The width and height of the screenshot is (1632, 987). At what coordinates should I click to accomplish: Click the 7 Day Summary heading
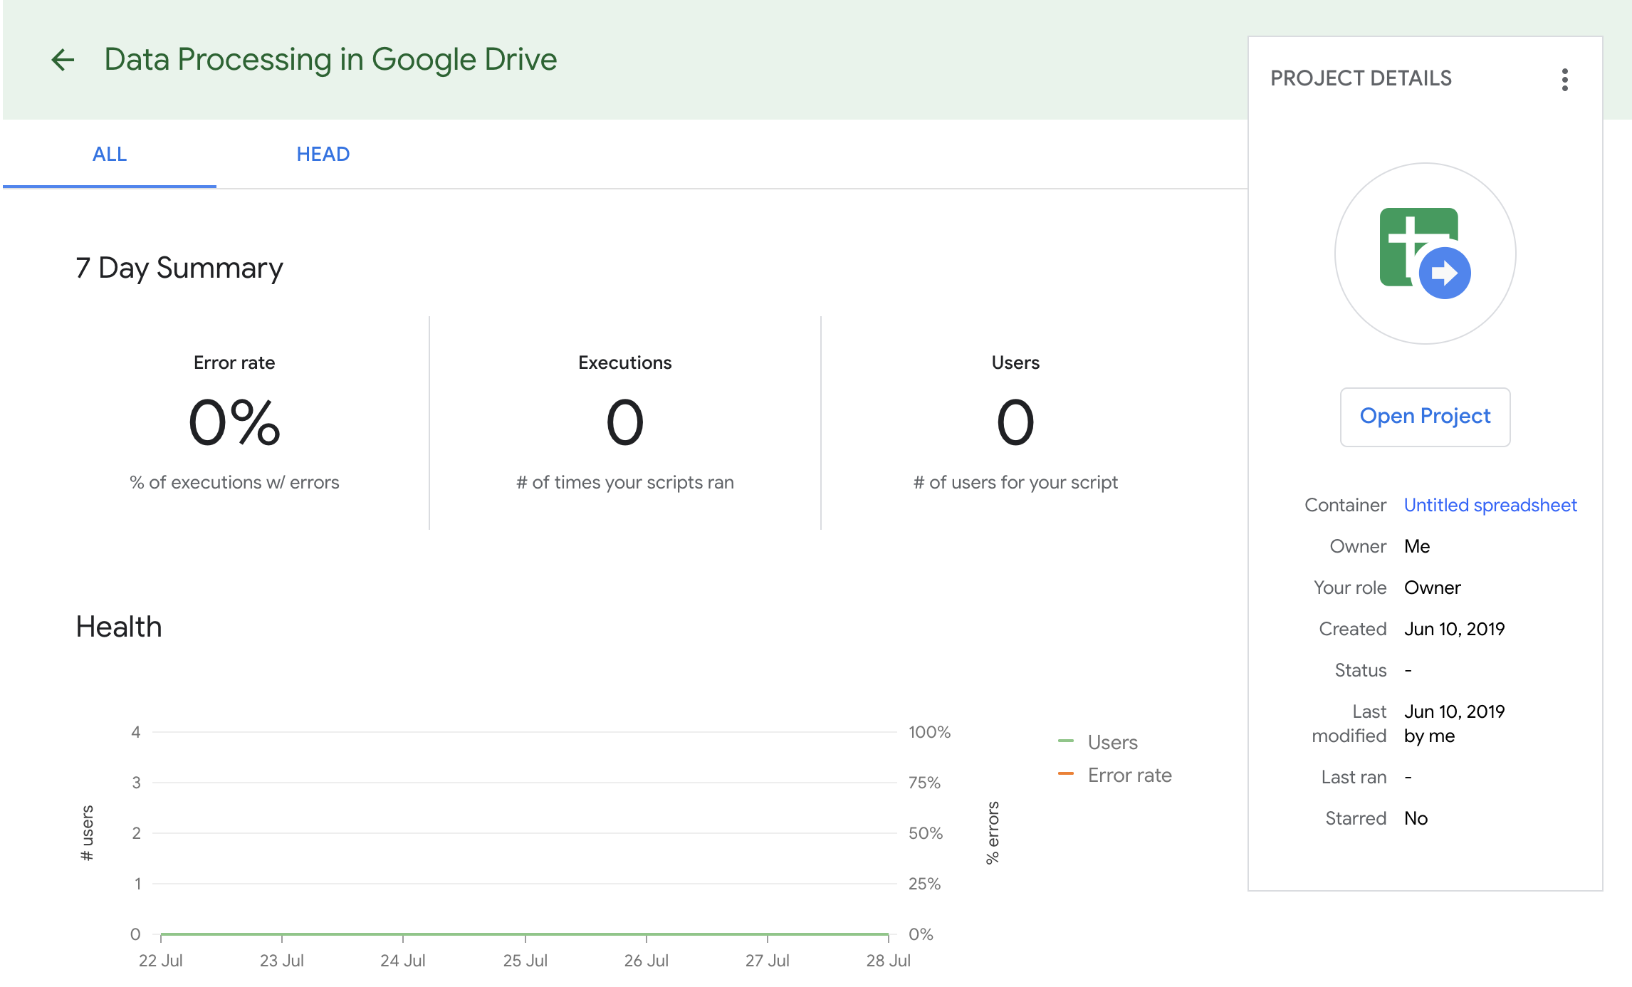point(179,268)
